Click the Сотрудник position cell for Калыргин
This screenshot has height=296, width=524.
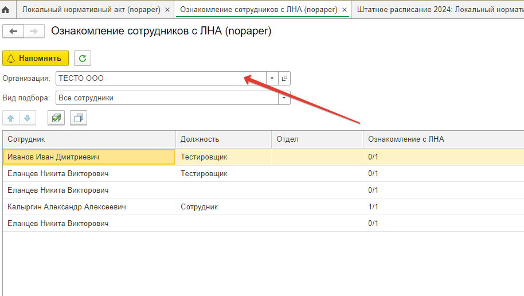224,207
